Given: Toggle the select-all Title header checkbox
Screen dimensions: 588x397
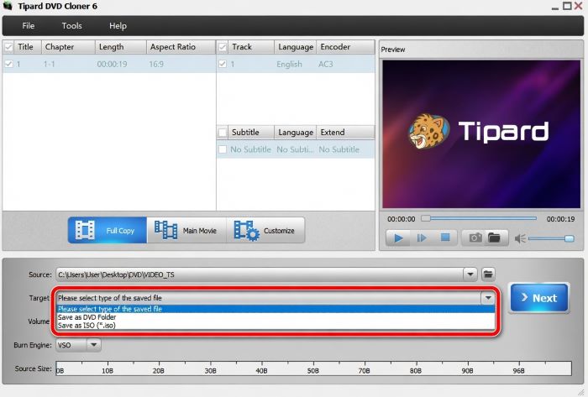Looking at the screenshot, I should click(8, 47).
